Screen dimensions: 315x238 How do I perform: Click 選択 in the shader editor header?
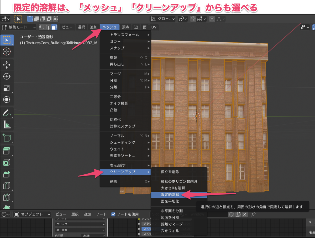[x=75, y=214]
